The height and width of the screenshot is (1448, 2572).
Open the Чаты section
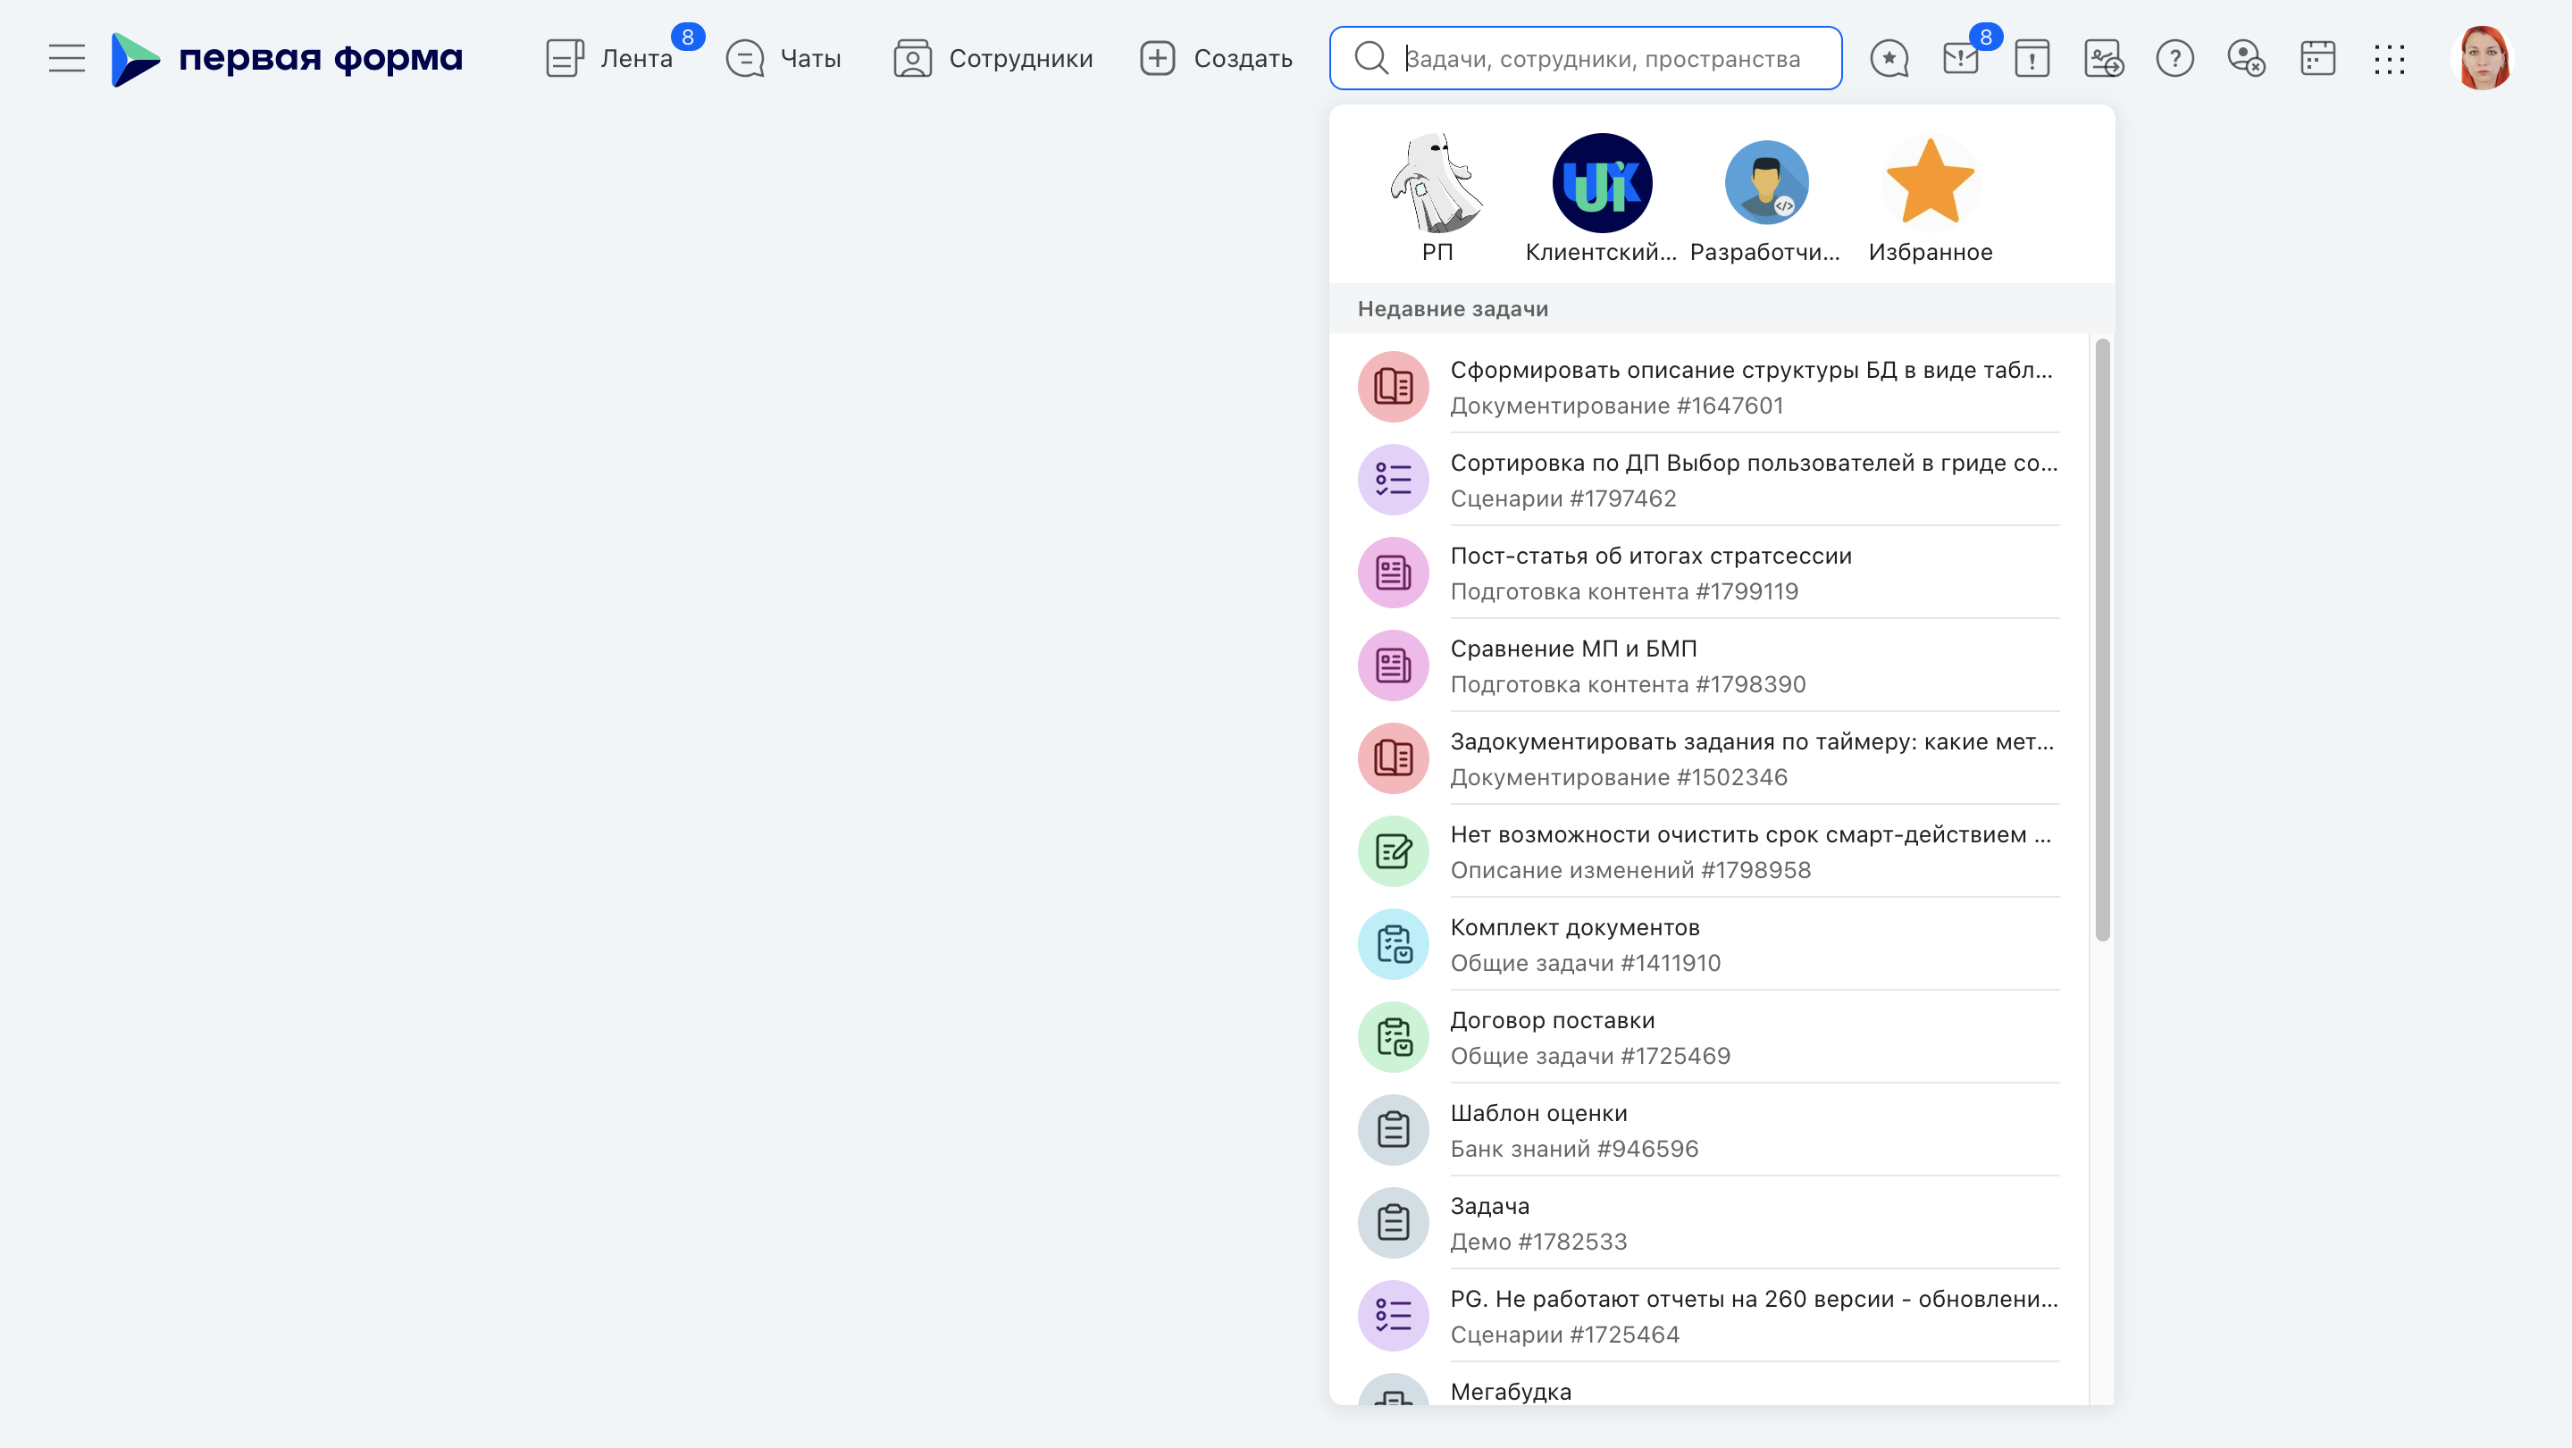(x=783, y=58)
